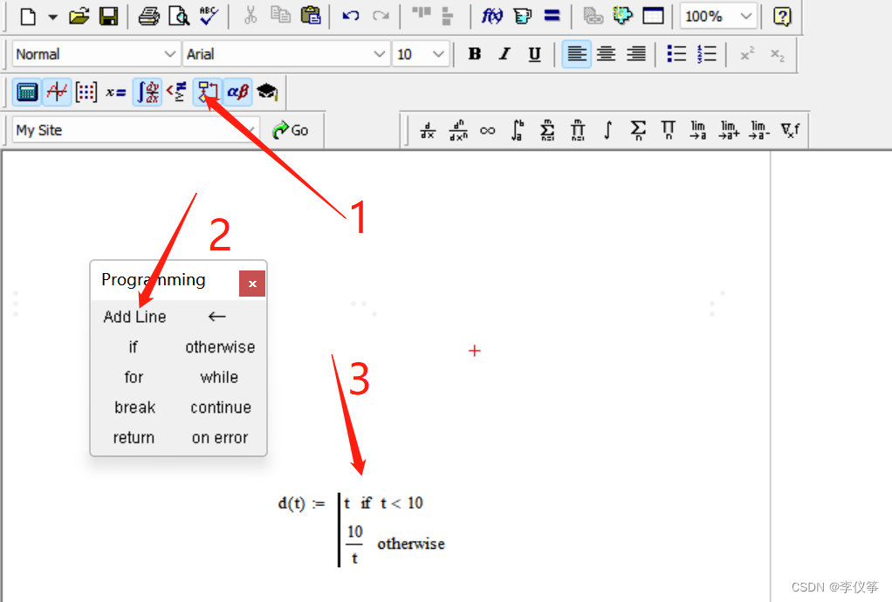Image resolution: width=892 pixels, height=602 pixels.
Task: Open the Calculator toolbar icon
Action: (x=27, y=92)
